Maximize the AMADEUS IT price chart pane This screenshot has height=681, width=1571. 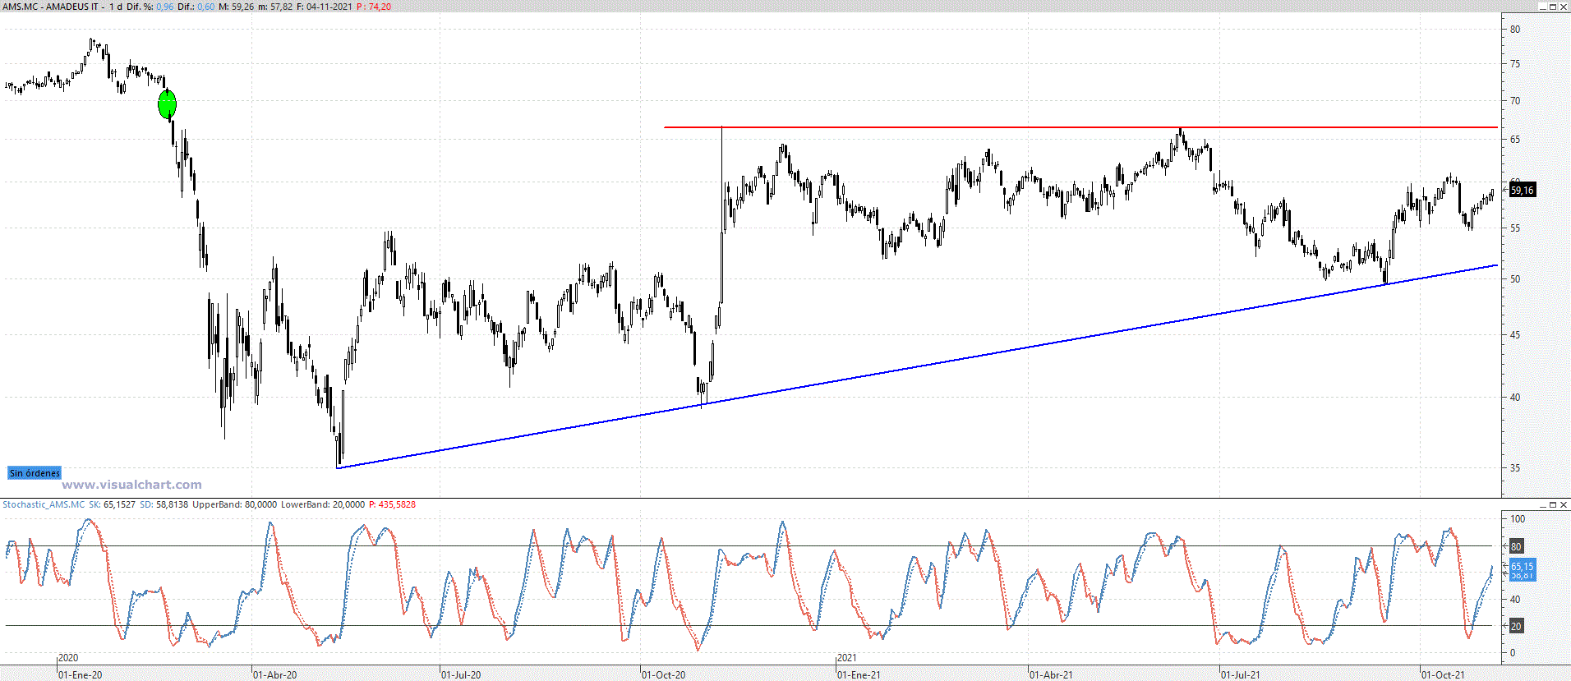(1553, 7)
